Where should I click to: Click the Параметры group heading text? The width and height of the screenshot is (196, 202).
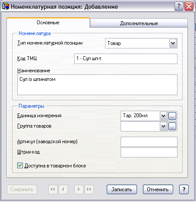click(x=31, y=106)
